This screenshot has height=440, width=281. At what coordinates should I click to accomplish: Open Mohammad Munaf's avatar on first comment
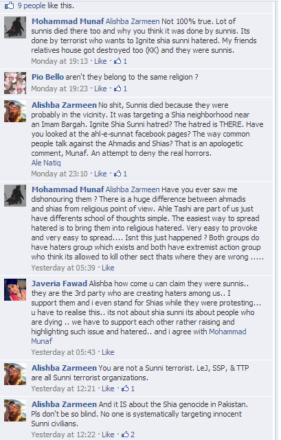[x=15, y=27]
